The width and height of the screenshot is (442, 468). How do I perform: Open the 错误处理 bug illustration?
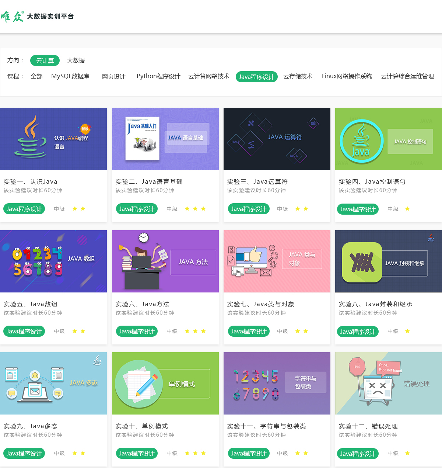click(x=388, y=383)
